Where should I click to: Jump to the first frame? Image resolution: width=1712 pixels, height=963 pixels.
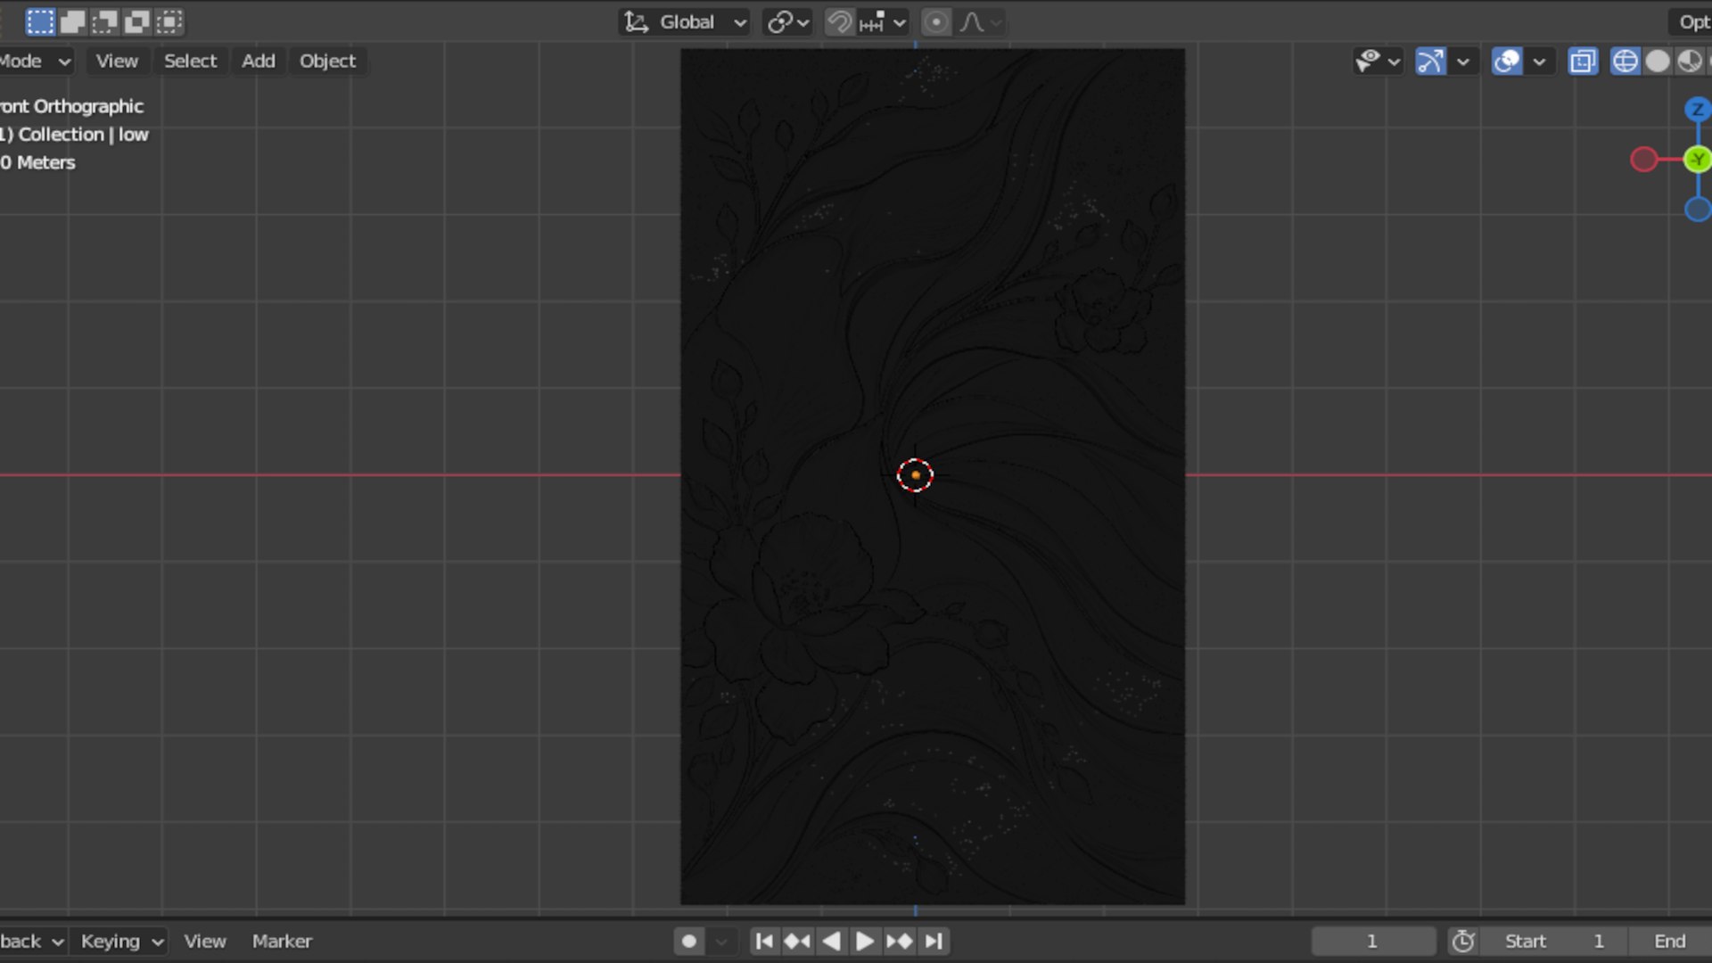(763, 941)
